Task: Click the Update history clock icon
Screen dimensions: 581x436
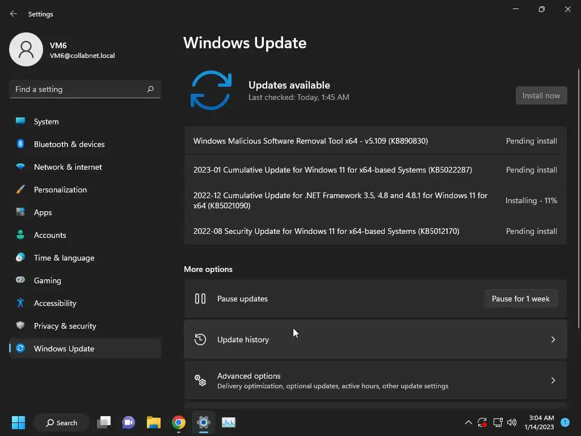Action: coord(200,339)
